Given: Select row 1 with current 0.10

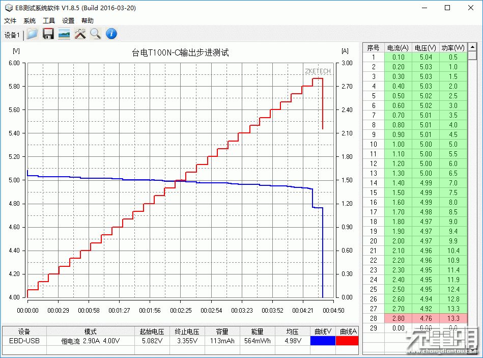Looking at the screenshot, I should pos(415,58).
